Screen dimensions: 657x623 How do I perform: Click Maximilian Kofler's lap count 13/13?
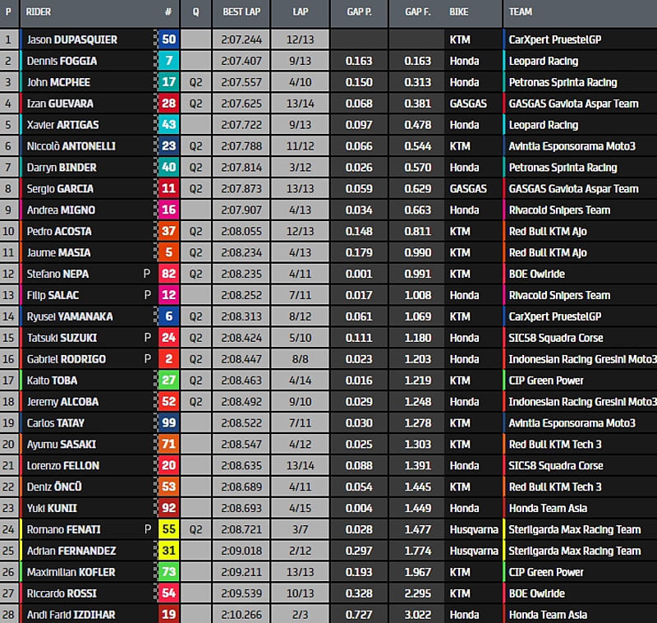tap(301, 572)
